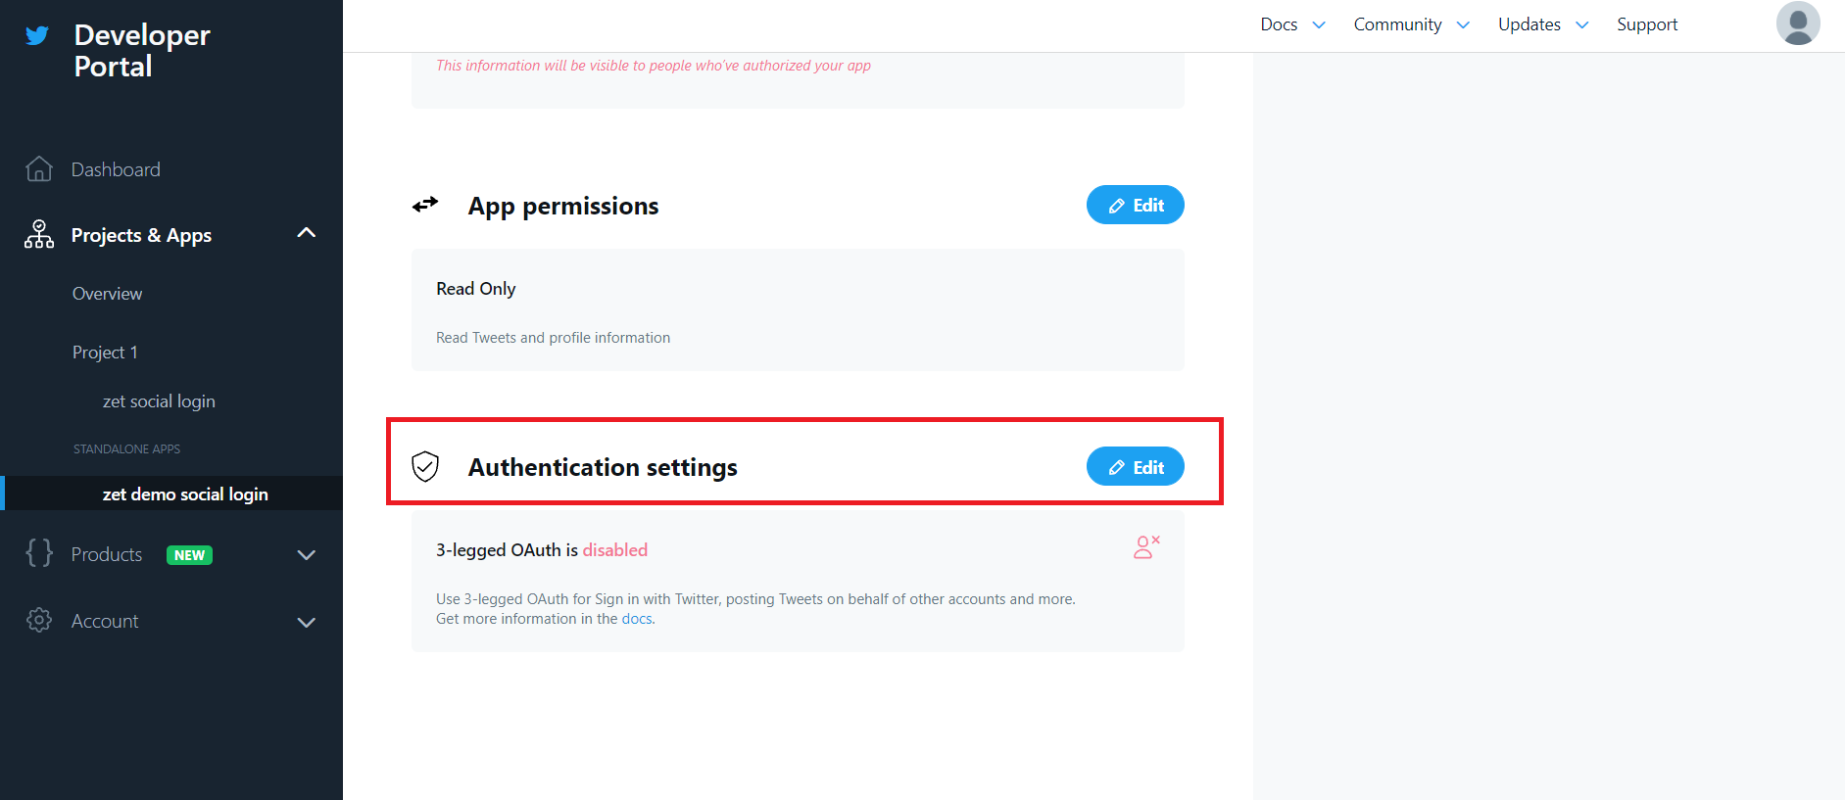1845x800 pixels.
Task: Click the Account gear icon
Action: (x=39, y=621)
